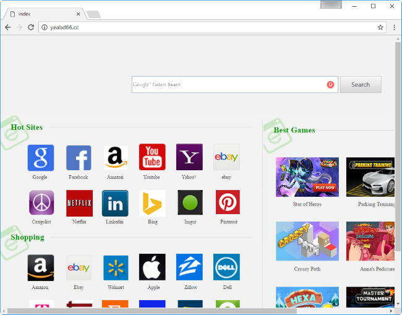
Task: Open the Zillow icon
Action: [189, 267]
